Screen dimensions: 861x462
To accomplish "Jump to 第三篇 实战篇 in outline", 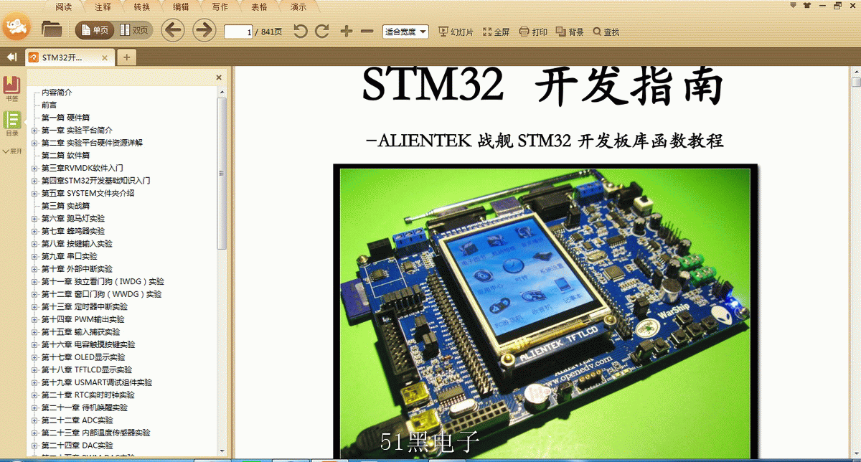I will pyautogui.click(x=65, y=206).
